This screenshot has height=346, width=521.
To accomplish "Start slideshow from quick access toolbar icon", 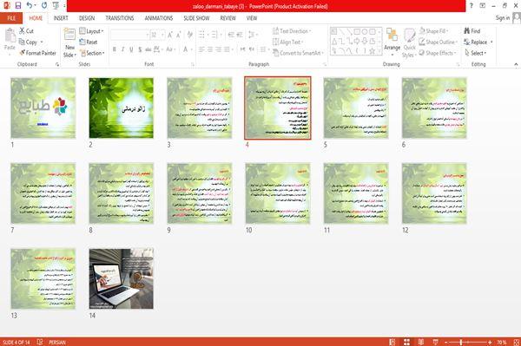I will (56, 5).
